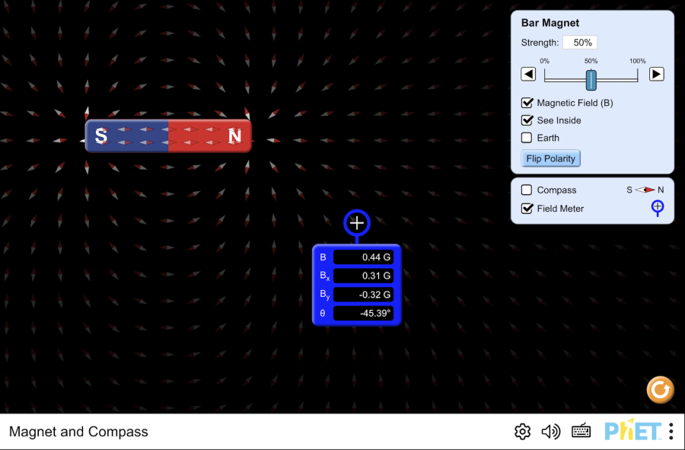Increase strength with right arrow button
This screenshot has height=450, width=685.
[x=656, y=74]
